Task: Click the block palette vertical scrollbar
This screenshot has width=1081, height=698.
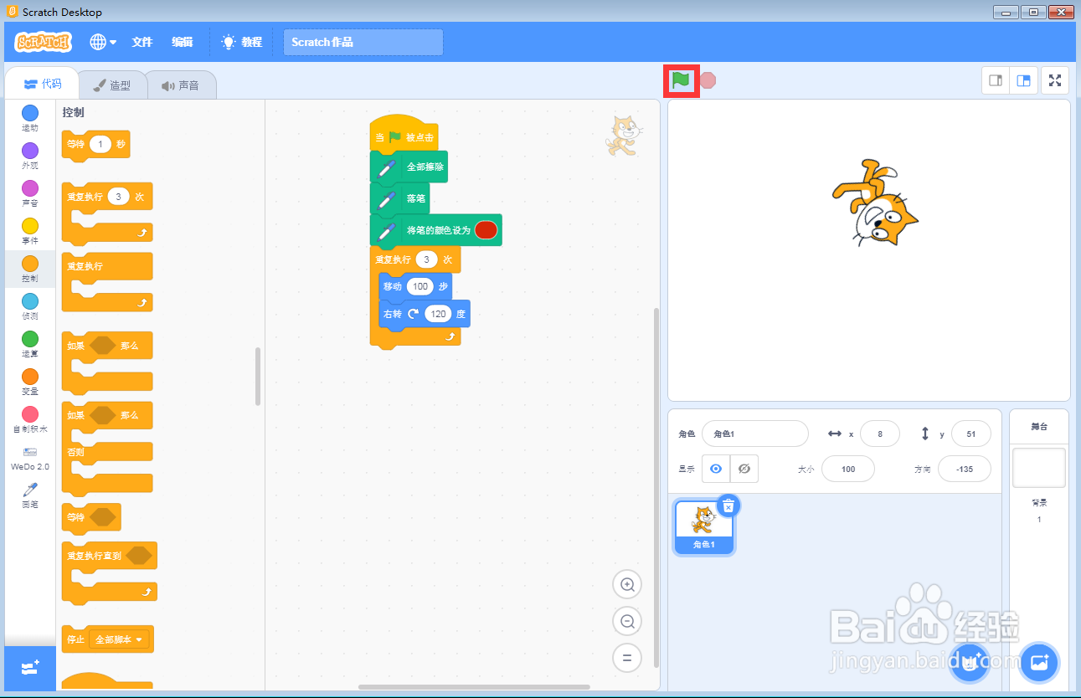Action: point(258,377)
